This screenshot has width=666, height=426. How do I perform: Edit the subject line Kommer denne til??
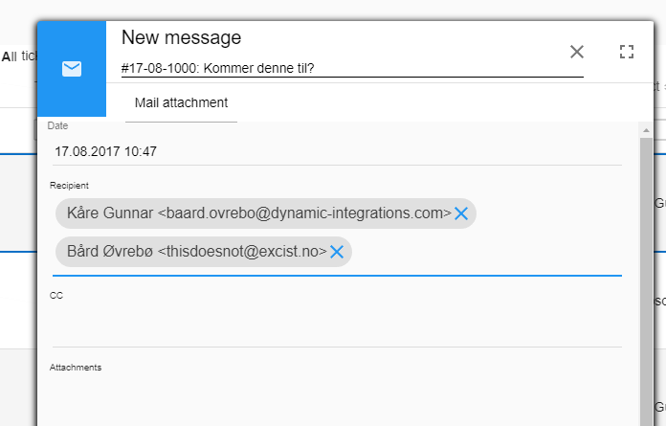tap(352, 68)
